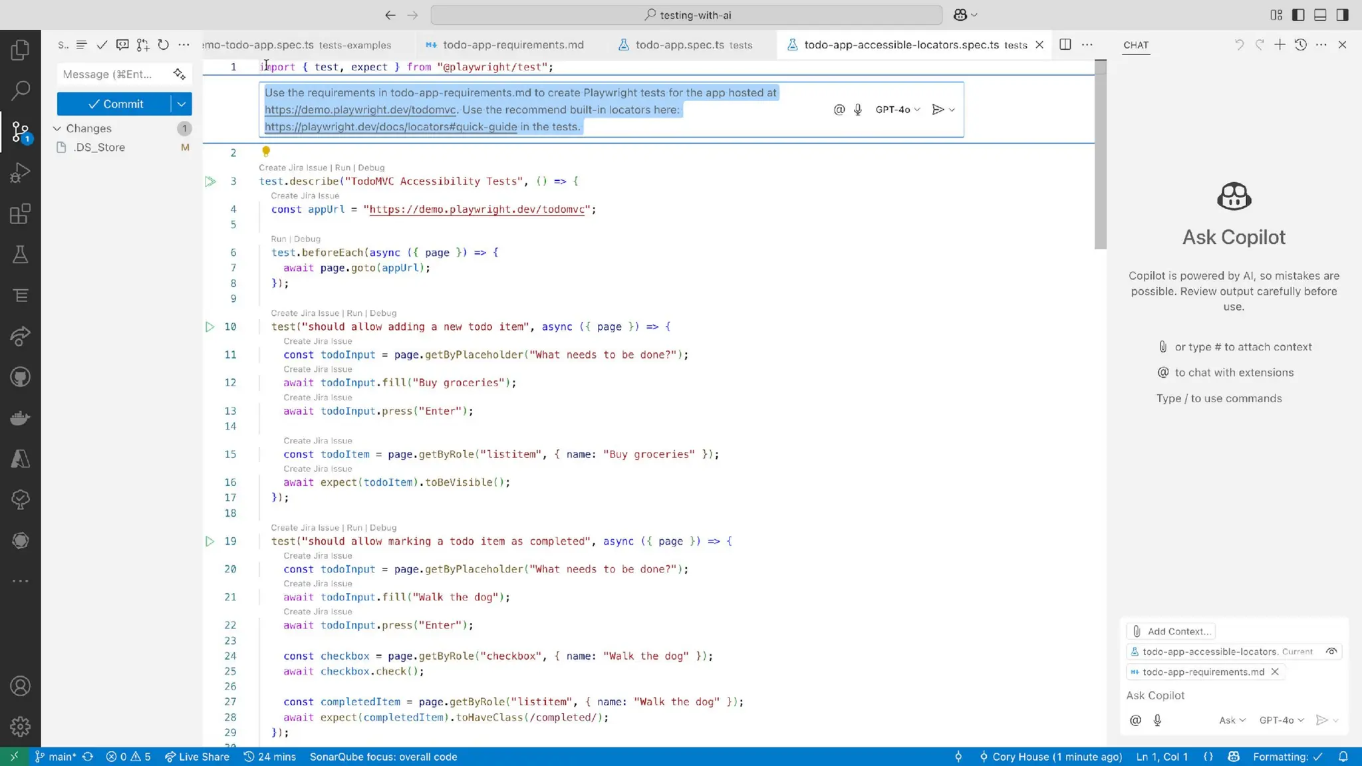Viewport: 1362px width, 766px height.
Task: Switch to todo-app.spec.ts tab
Action: pyautogui.click(x=680, y=45)
